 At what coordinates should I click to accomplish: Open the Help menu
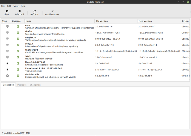point(23,6)
